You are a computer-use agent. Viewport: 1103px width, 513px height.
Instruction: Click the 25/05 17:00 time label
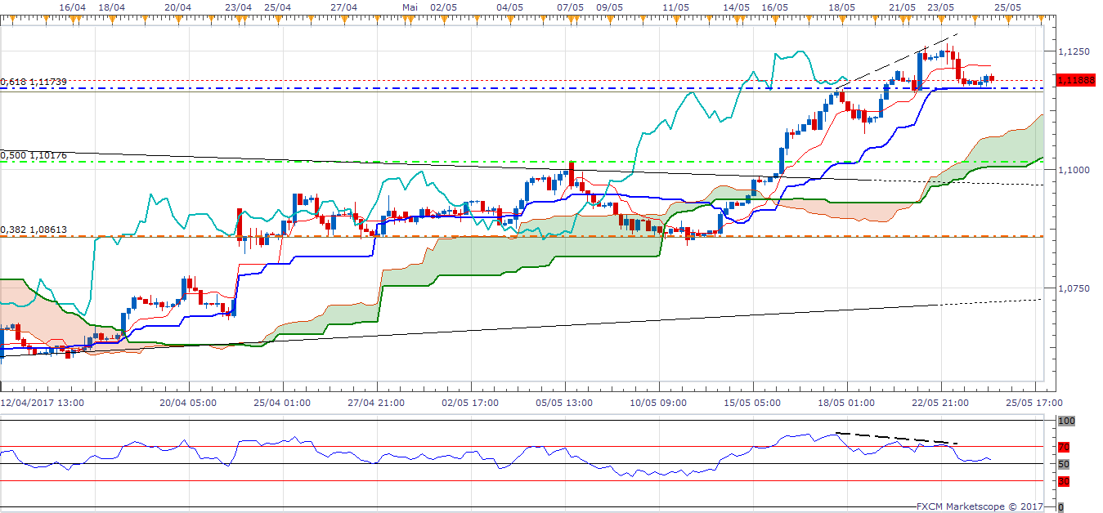click(x=1034, y=403)
